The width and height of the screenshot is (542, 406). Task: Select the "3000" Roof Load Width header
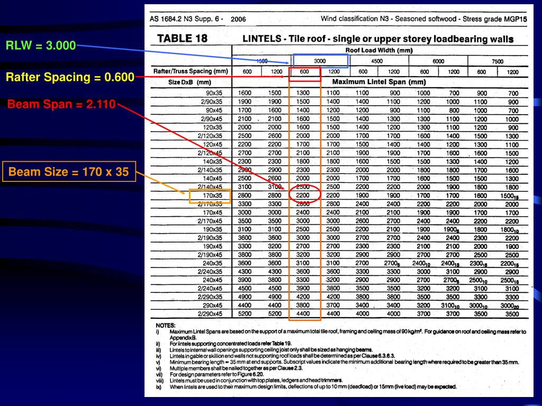(320, 61)
